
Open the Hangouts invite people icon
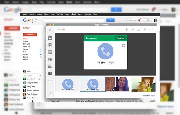tap(50, 38)
